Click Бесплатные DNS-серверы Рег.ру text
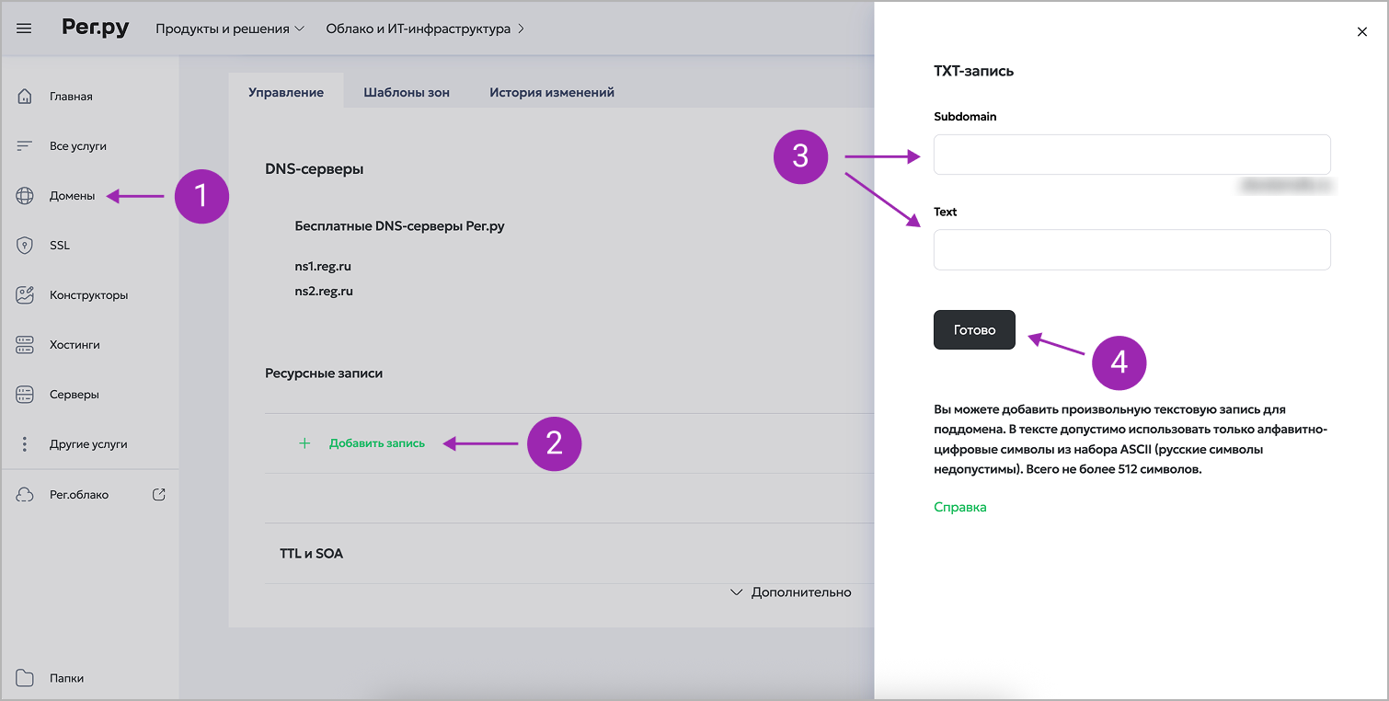The image size is (1389, 701). [x=399, y=225]
